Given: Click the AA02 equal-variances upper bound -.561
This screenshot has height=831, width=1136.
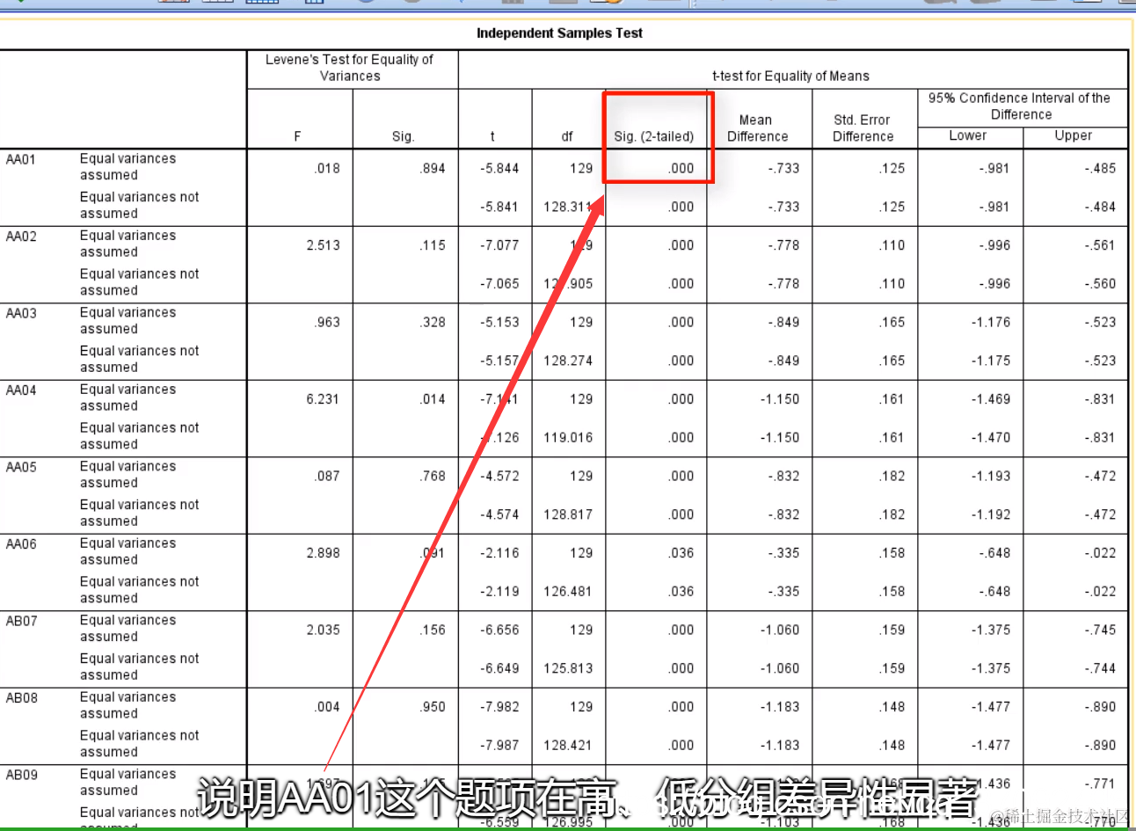Looking at the screenshot, I should [x=1100, y=245].
